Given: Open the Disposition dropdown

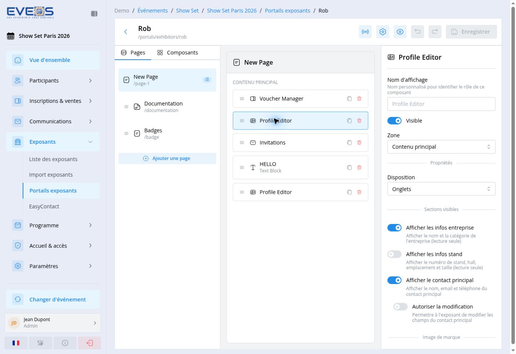Looking at the screenshot, I should (x=441, y=189).
